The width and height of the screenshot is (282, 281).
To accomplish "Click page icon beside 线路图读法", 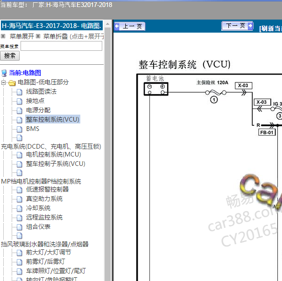I will pos(20,92).
